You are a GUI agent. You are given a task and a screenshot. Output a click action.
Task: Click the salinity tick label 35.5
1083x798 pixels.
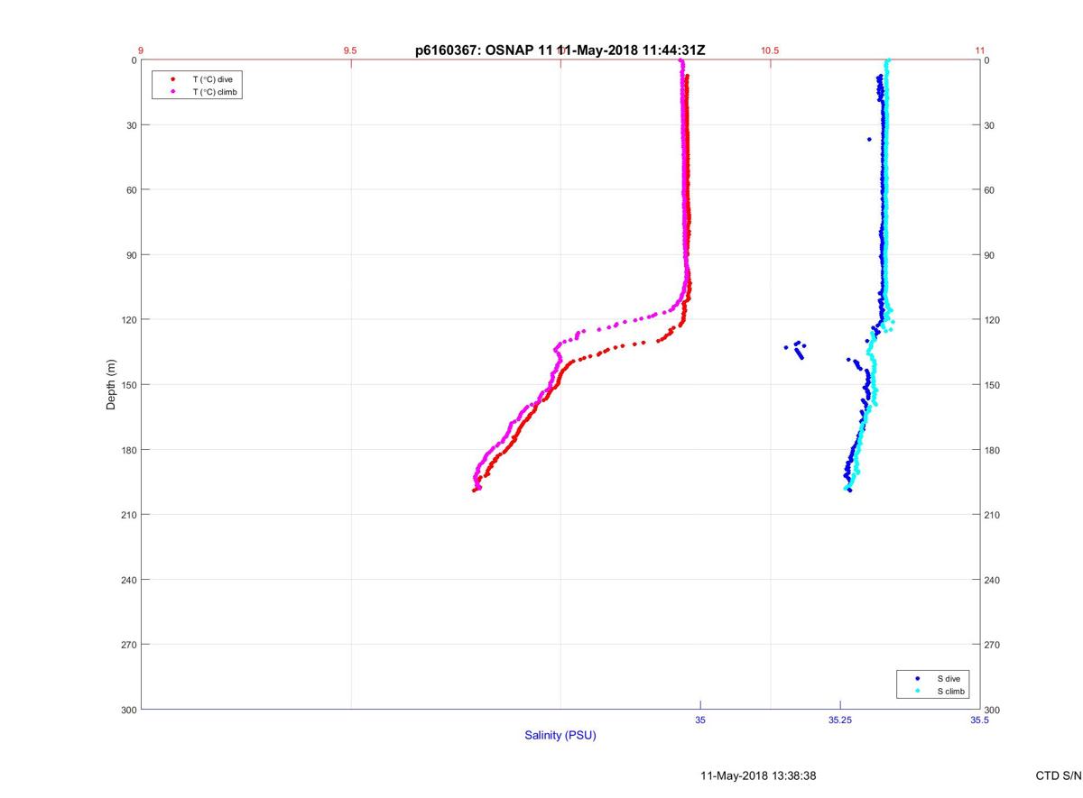pyautogui.click(x=979, y=720)
